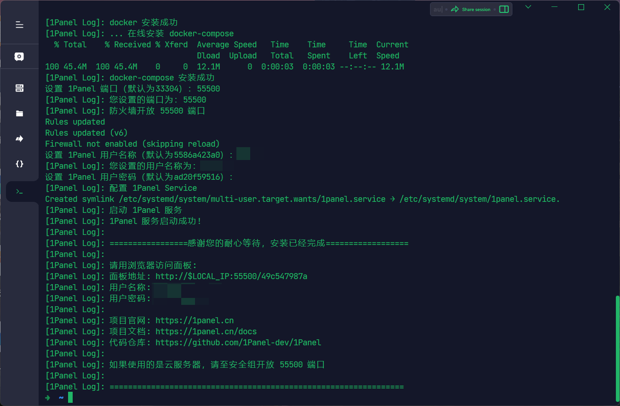Click the panel address URL with 49c547987a
620x406 pixels.
pos(231,276)
